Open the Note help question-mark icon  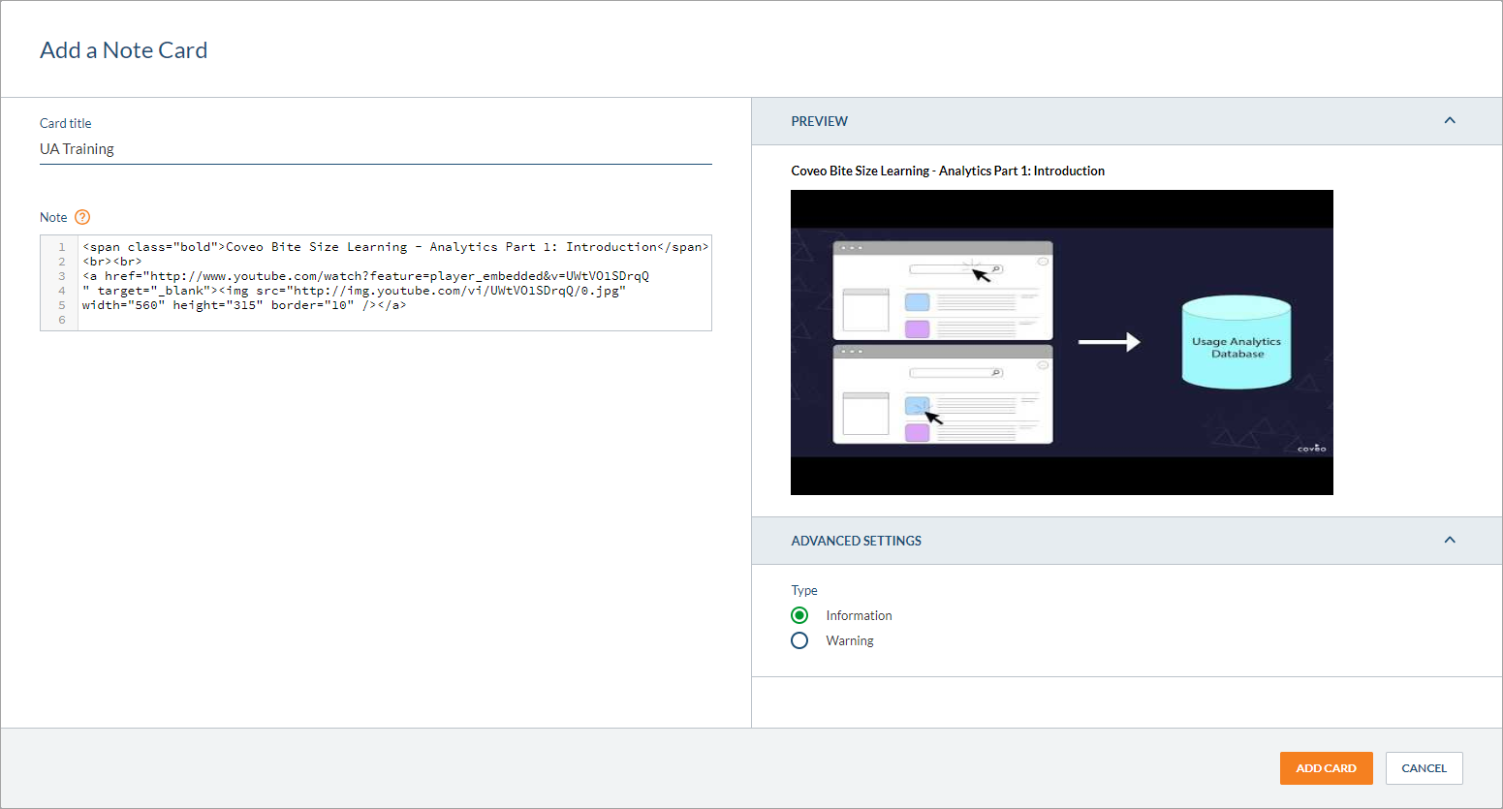(82, 217)
